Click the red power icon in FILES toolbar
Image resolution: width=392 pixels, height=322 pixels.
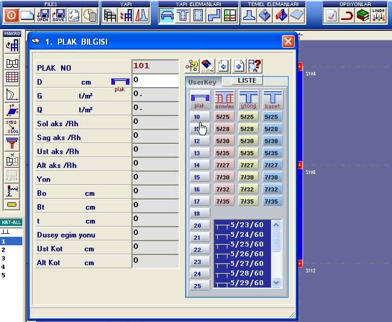11,15
